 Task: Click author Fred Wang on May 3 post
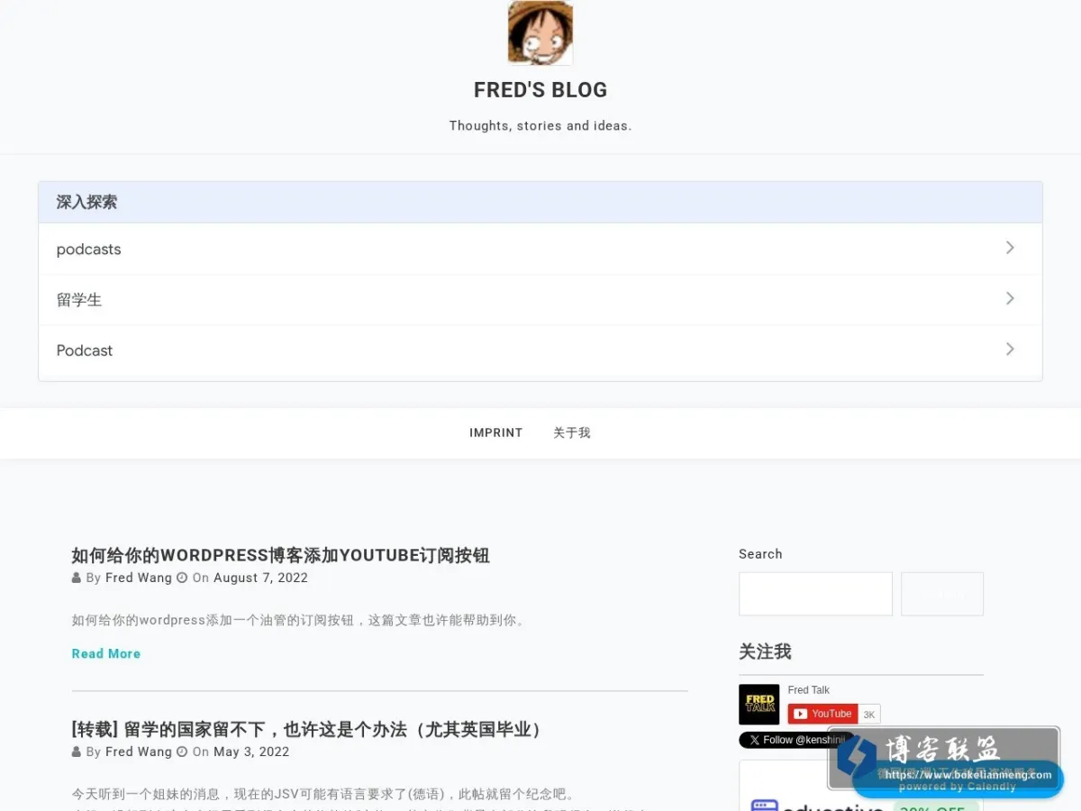coord(139,752)
